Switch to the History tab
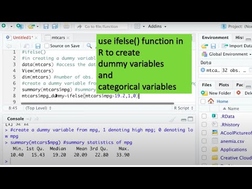The width and height of the screenshot is (252, 189). pyautogui.click(x=239, y=38)
